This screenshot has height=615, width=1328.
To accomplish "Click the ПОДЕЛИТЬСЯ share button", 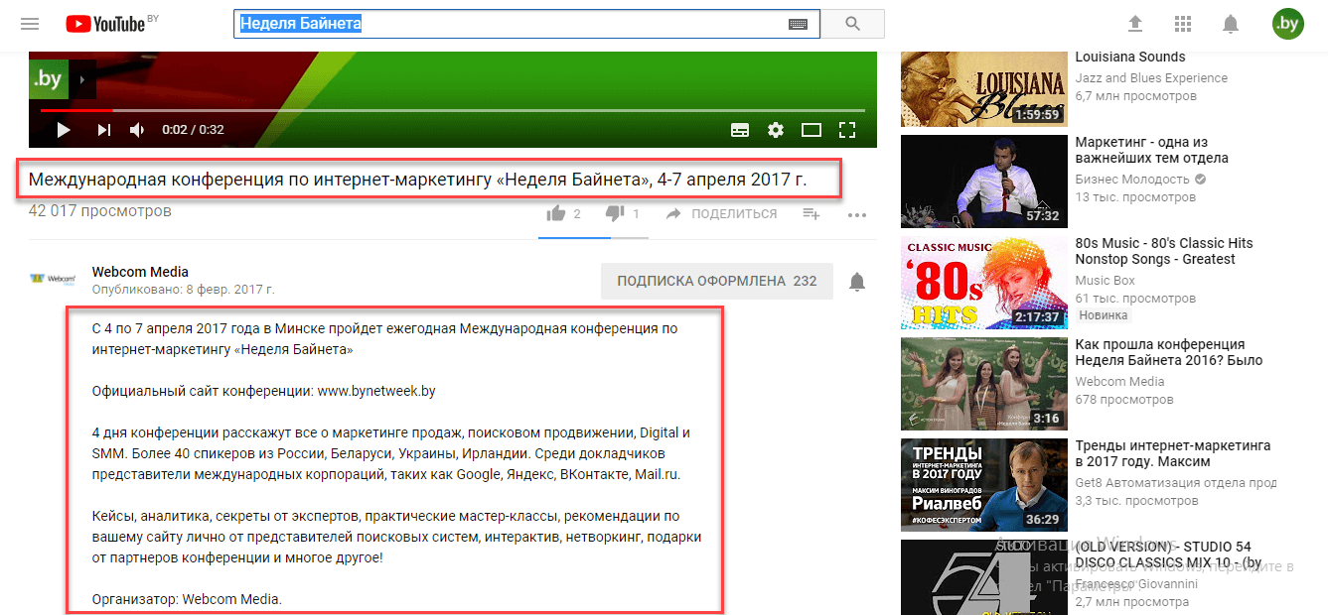I will pos(721,213).
